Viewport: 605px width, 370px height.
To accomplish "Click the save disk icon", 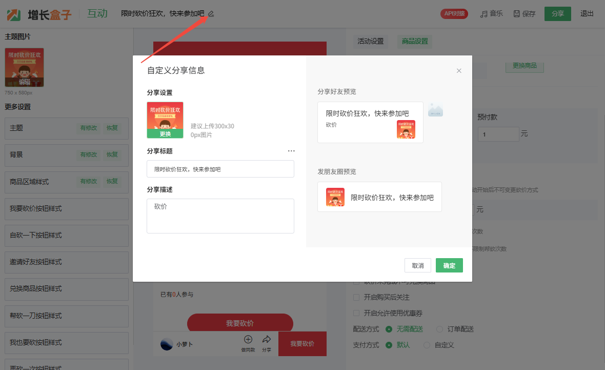I will click(x=516, y=14).
